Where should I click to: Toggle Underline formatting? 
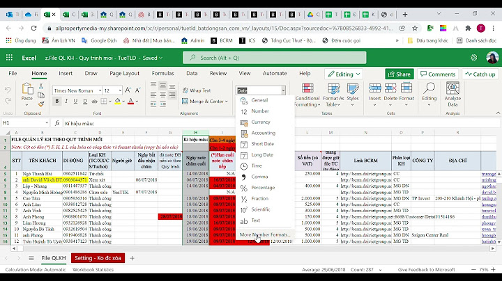tap(75, 102)
